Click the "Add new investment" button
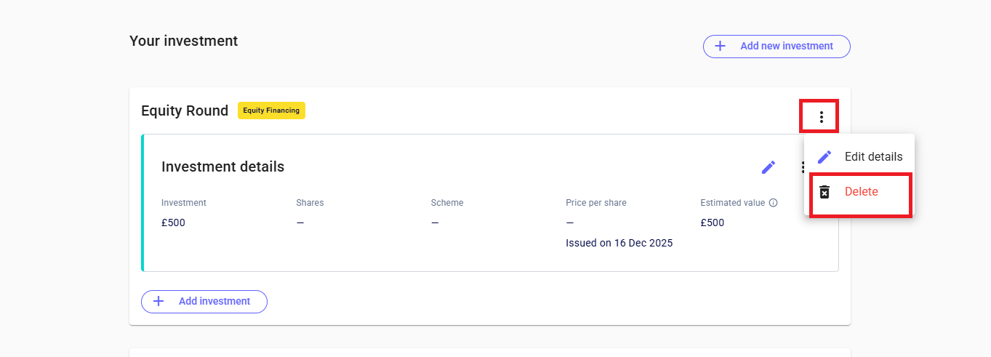Viewport: 991px width, 357px height. pos(777,46)
